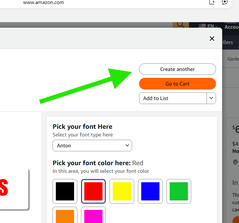Close the customization dialog with X

212,39
